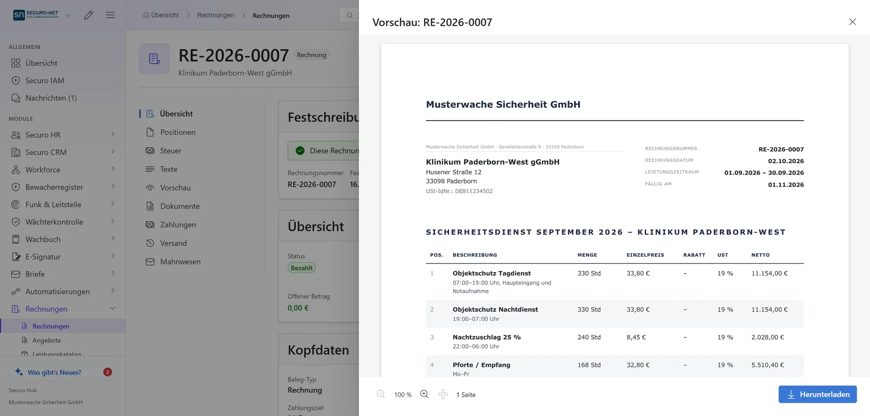This screenshot has height=416, width=870.
Task: Open Texte section of invoice
Action: coord(168,169)
